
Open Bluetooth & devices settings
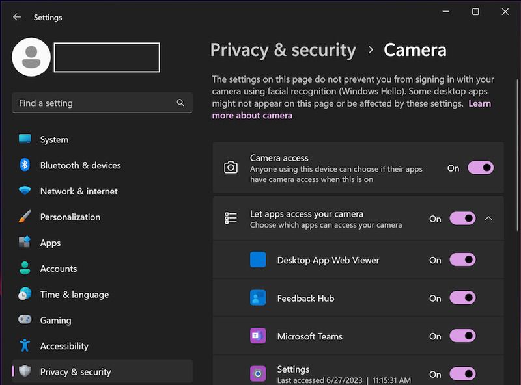click(x=102, y=165)
